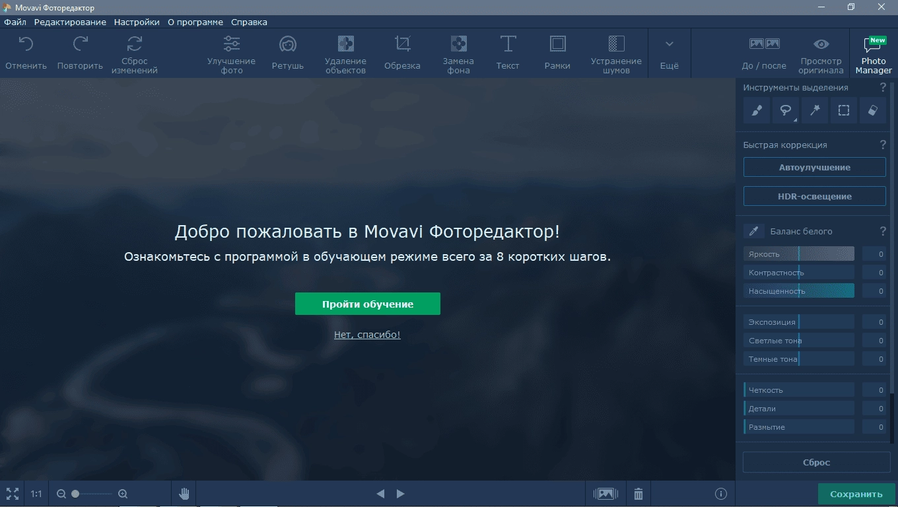Click the Экспозиция value field
Viewport: 898px width, 507px height.
(x=874, y=322)
